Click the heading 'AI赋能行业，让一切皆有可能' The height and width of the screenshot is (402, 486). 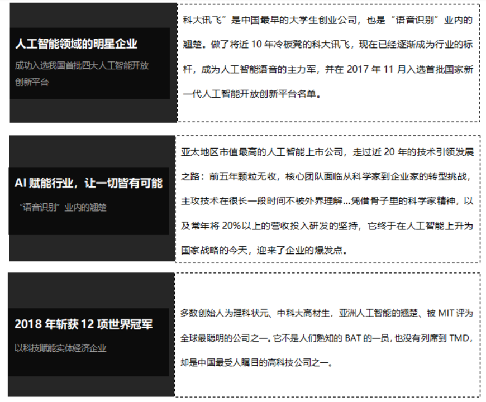coord(88,183)
